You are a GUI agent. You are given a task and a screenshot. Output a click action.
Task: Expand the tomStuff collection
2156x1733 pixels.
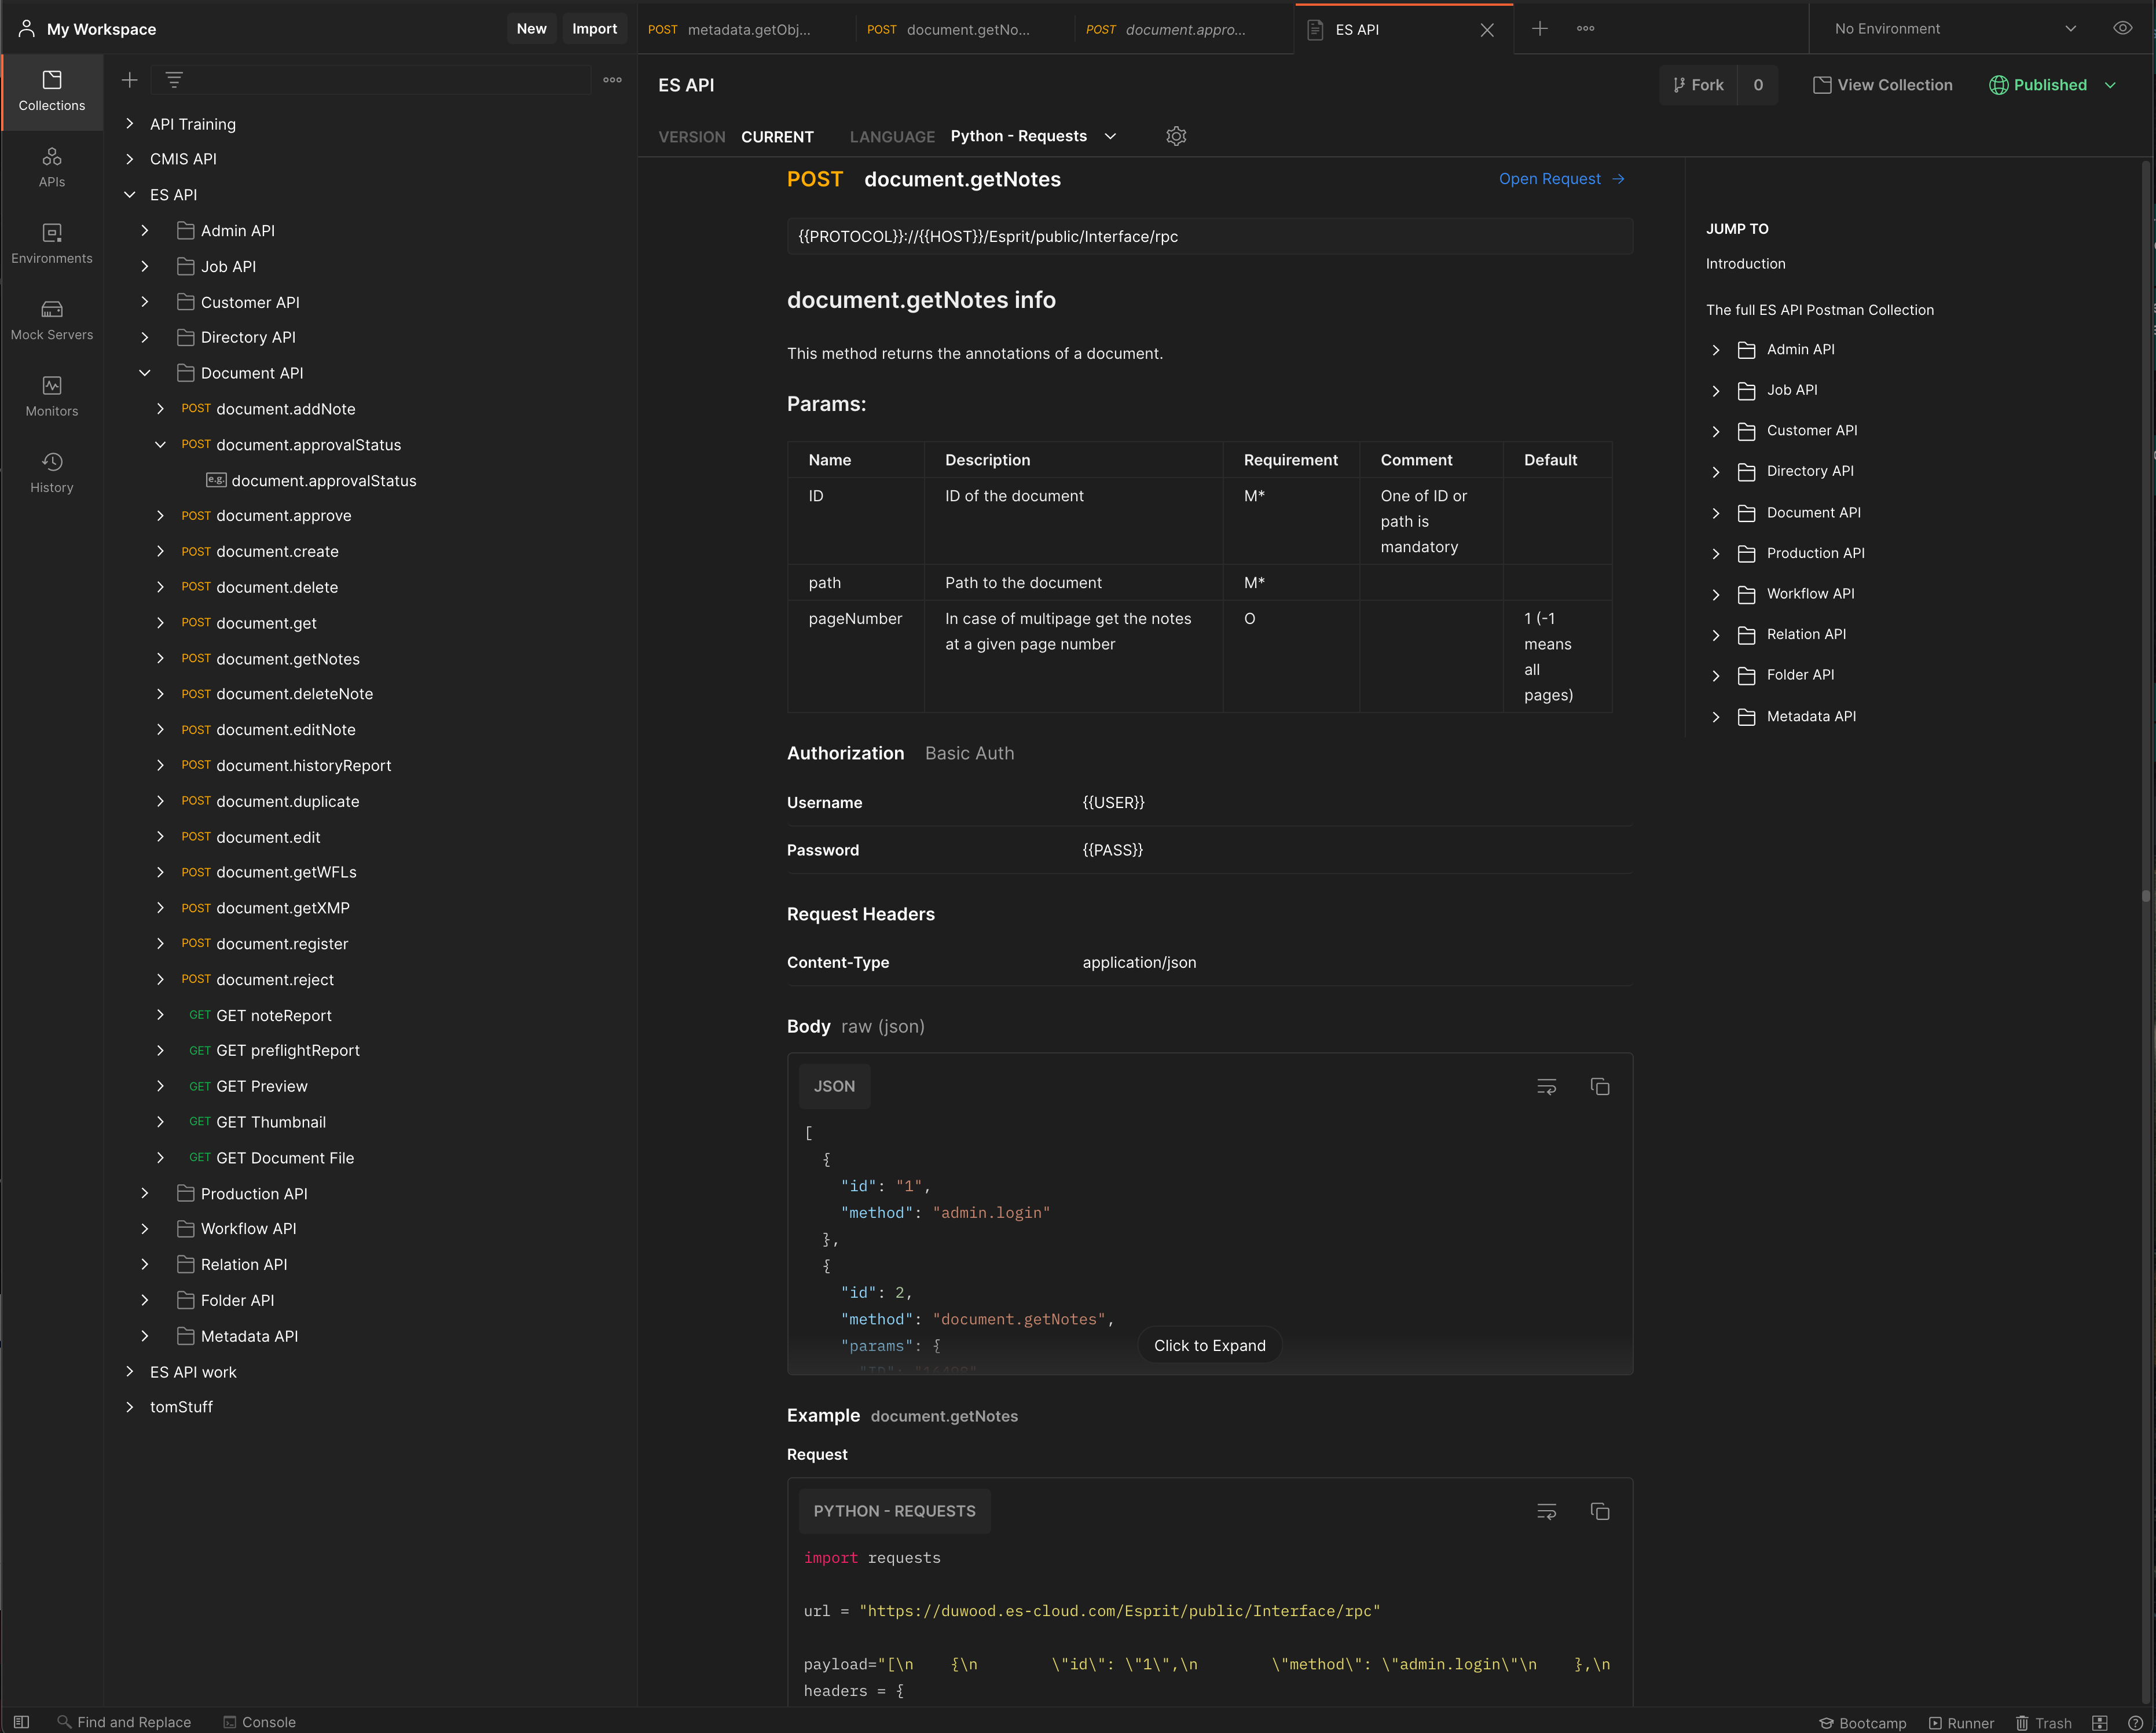129,1407
